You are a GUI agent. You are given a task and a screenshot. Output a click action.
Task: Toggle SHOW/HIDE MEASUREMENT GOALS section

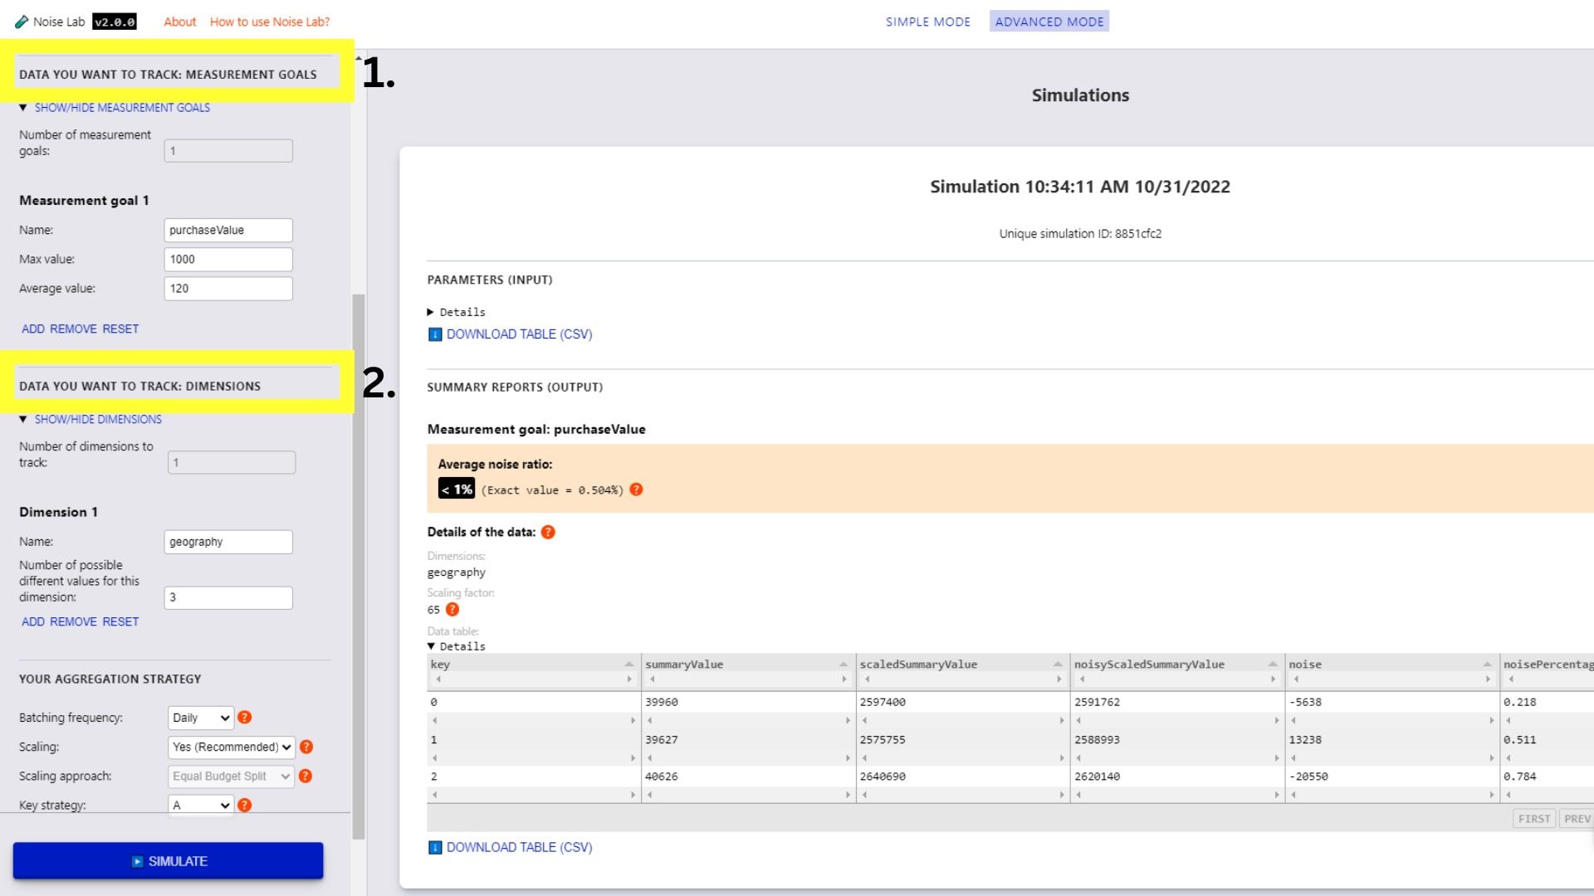click(121, 107)
